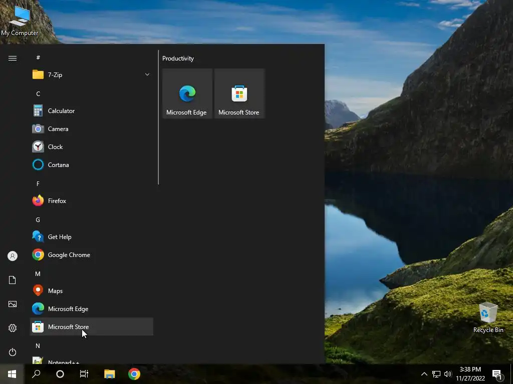Screen dimensions: 513x384
Task: Open the Action Center notifications icon
Action: [x=497, y=374]
